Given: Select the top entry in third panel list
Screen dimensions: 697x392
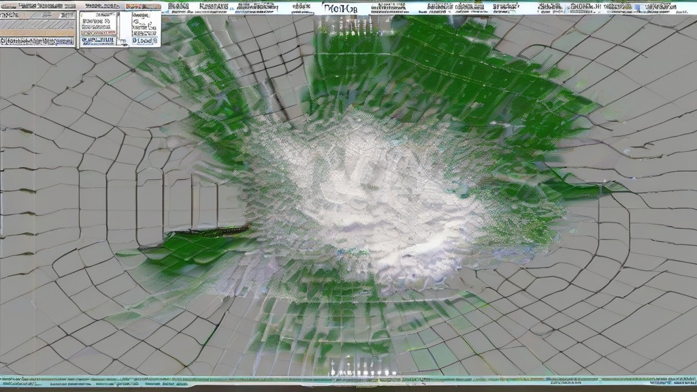Looking at the screenshot, I should pyautogui.click(x=142, y=15).
